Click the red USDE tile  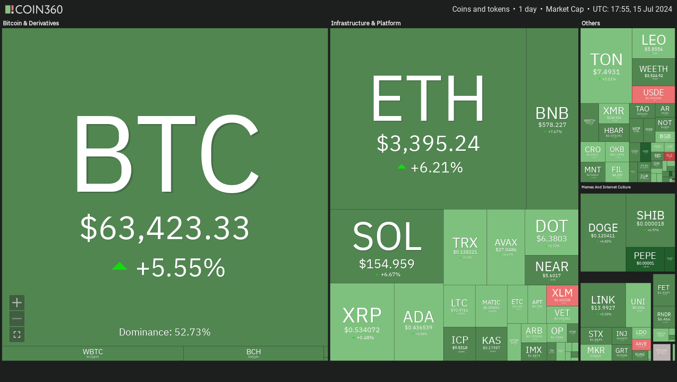[x=653, y=94]
